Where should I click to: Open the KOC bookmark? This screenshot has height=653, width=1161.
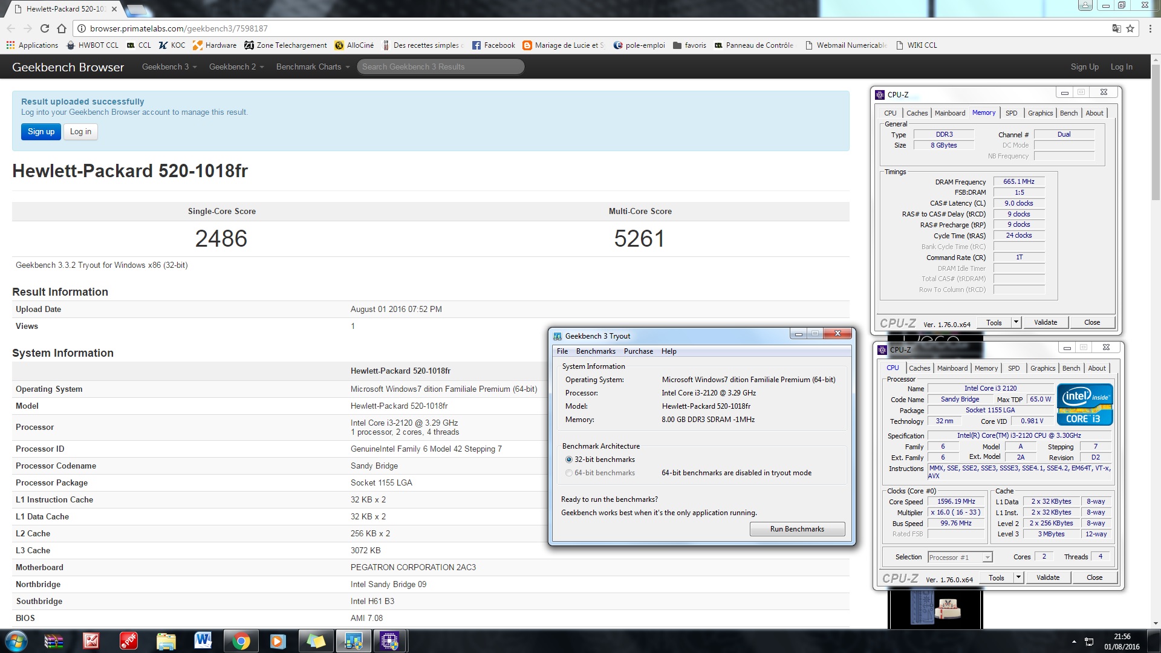(172, 45)
